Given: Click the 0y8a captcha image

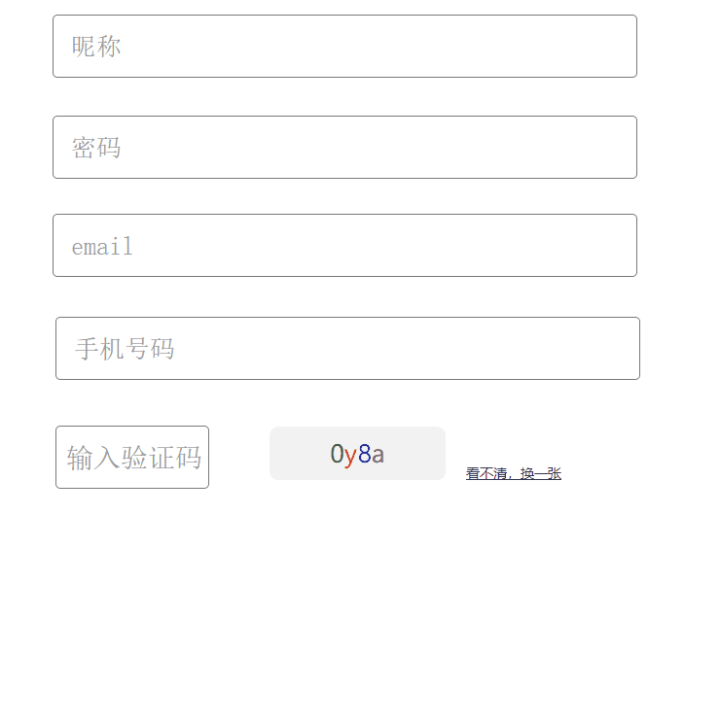Looking at the screenshot, I should click(x=357, y=454).
